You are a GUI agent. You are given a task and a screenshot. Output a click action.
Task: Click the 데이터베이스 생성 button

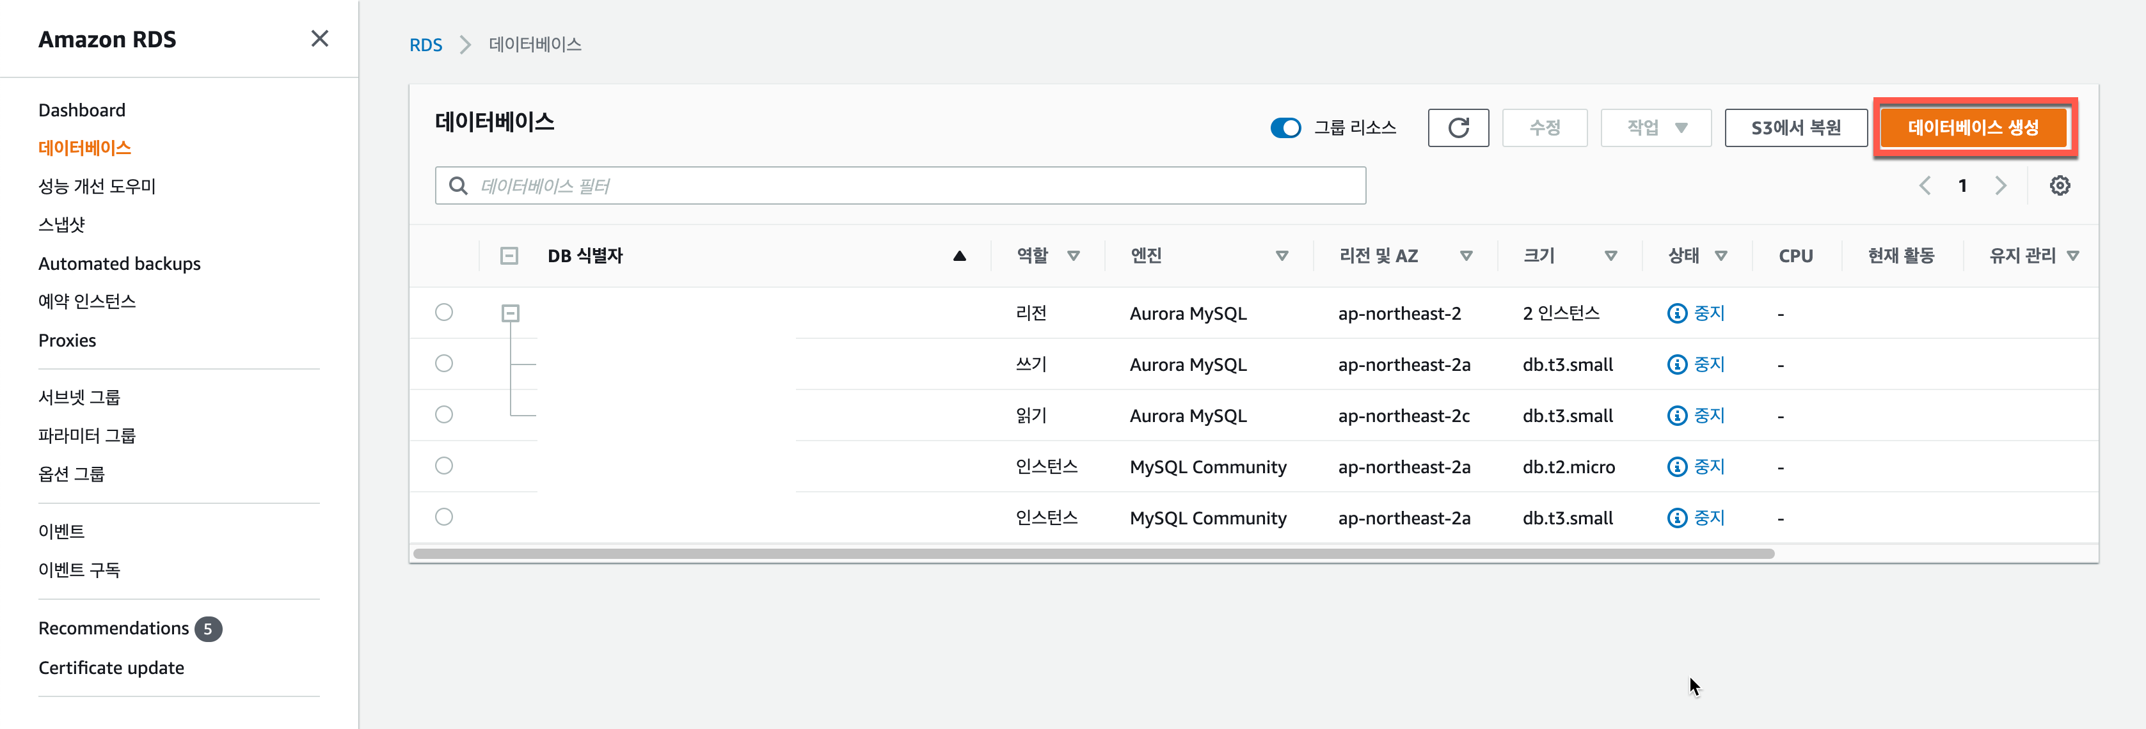point(1973,127)
